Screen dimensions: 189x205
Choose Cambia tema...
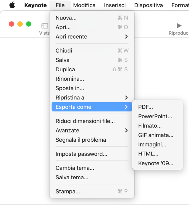coord(92,168)
